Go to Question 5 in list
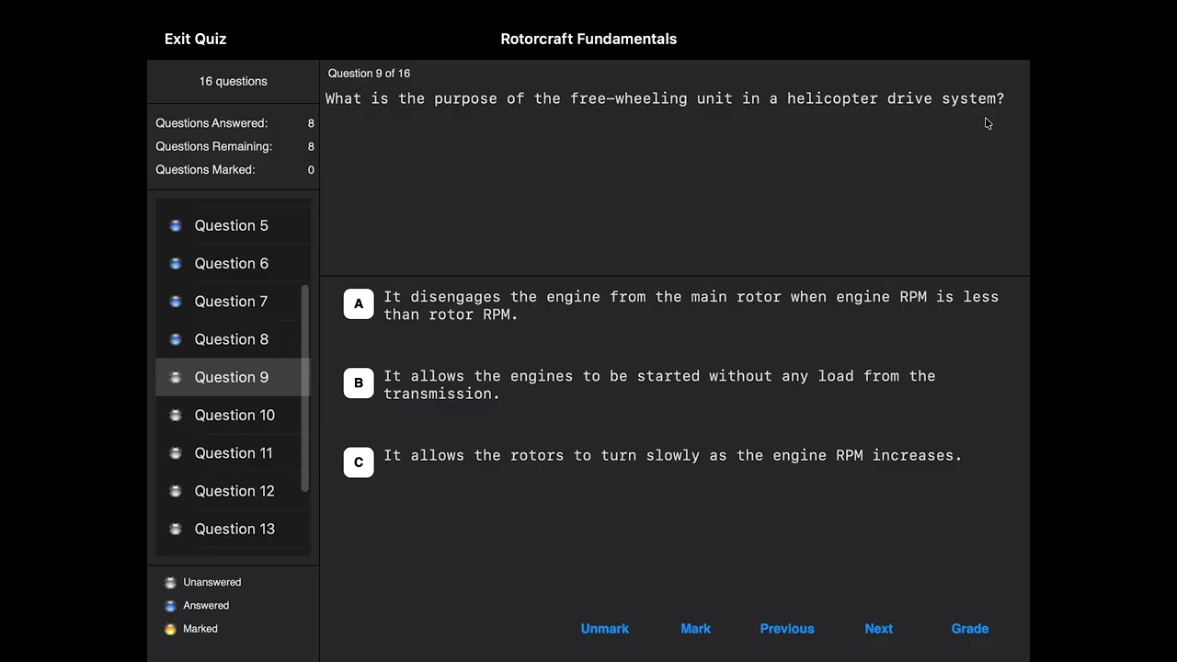The width and height of the screenshot is (1177, 662). click(233, 225)
